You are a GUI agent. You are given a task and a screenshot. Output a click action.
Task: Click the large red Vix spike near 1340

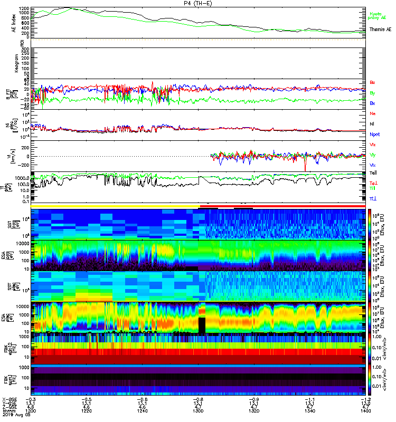305,165
